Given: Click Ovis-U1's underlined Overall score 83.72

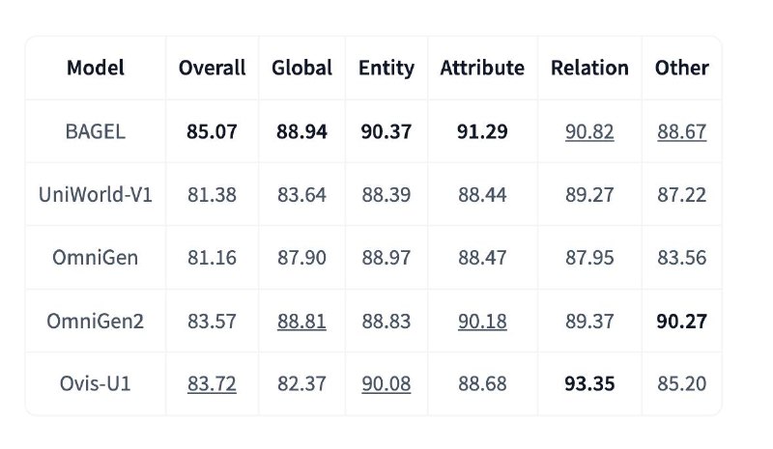Looking at the screenshot, I should 212,384.
